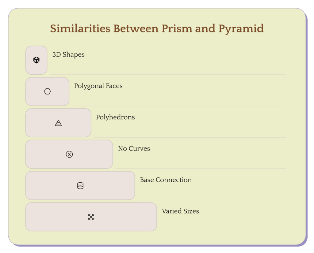Click the pyramid polyhedron icon
Screen dimensions: 314x253
click(x=58, y=123)
